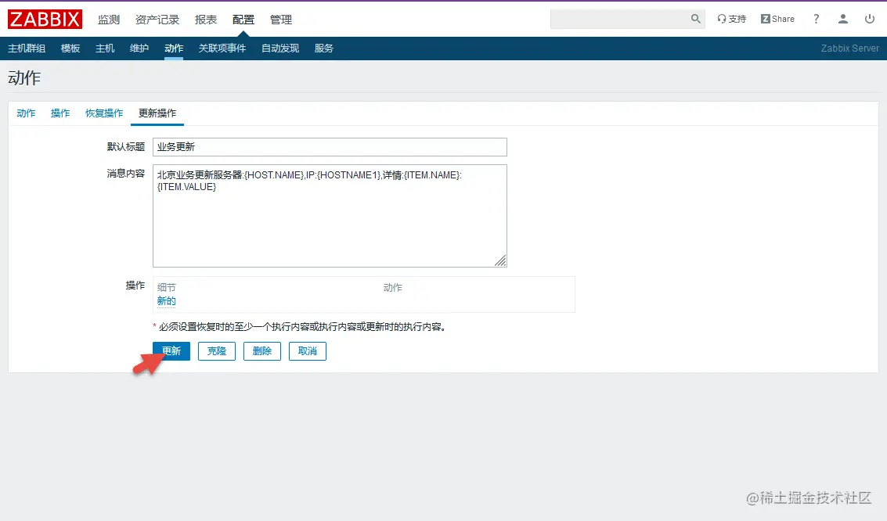Click 新的 to add an operation
The width and height of the screenshot is (887, 521).
[166, 300]
